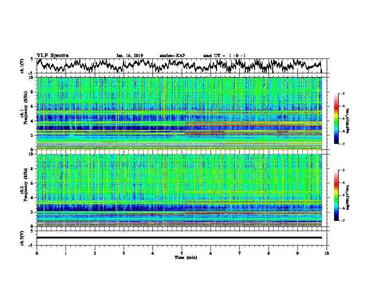Click the "8" frequency tick of ch.1 spectrogram

(x=33, y=92)
